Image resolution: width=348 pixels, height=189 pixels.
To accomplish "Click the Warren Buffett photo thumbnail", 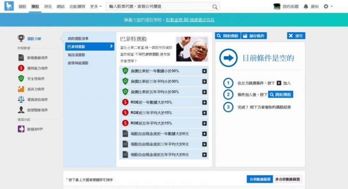I will [x=192, y=49].
